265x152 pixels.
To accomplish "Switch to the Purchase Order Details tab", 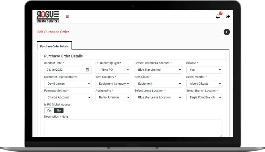I will [54, 46].
